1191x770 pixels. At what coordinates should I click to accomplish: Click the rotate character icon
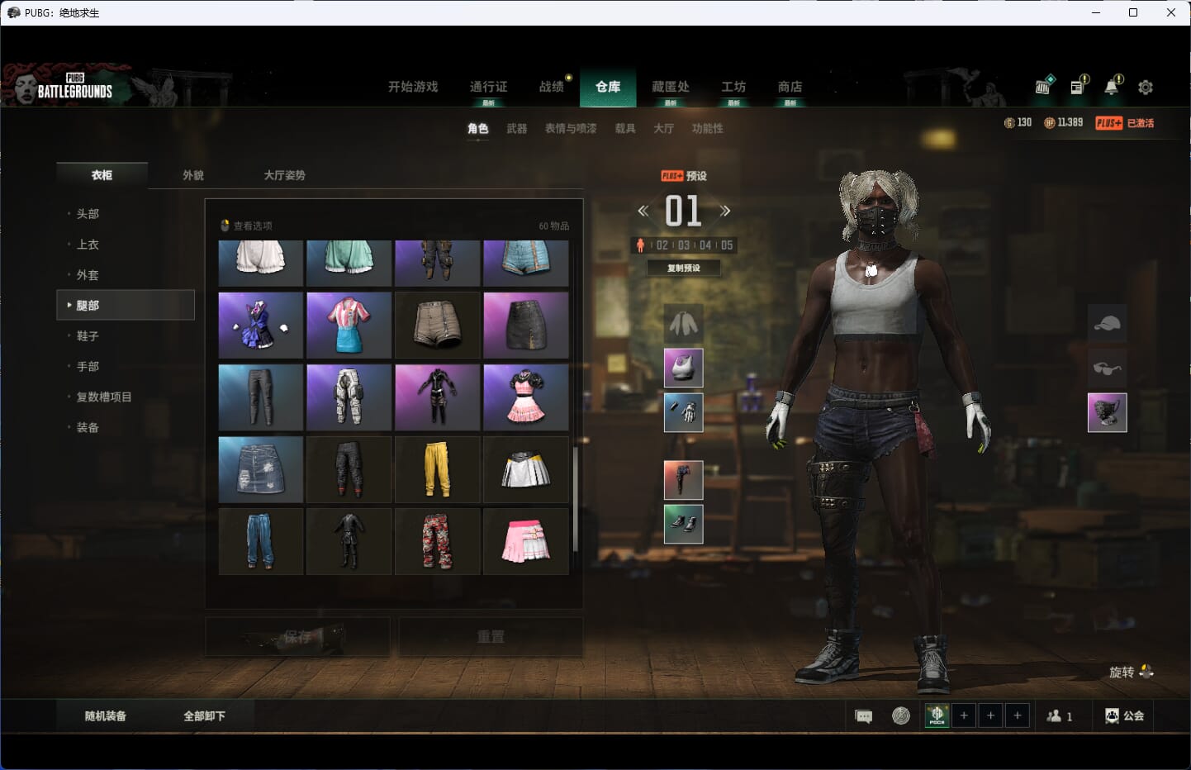coord(1146,672)
